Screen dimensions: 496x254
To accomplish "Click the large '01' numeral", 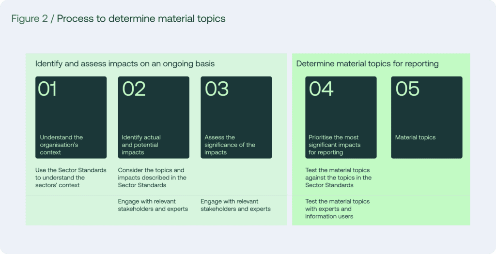I will [47, 89].
